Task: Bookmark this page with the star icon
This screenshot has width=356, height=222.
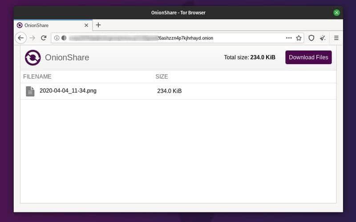Action: (299, 38)
